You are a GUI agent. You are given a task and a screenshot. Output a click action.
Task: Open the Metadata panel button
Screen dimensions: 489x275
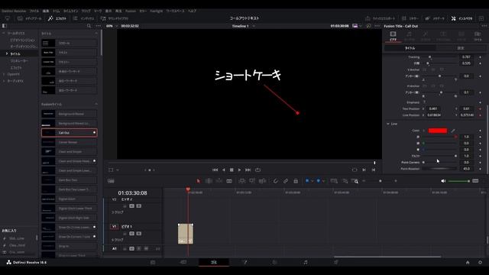coord(435,18)
